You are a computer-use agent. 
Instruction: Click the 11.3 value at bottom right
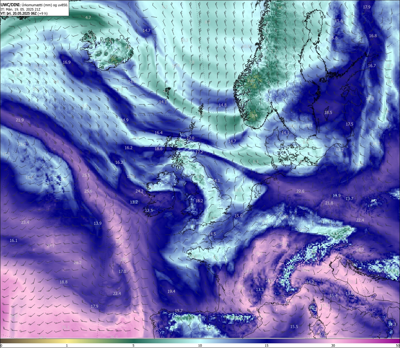(x=392, y=325)
